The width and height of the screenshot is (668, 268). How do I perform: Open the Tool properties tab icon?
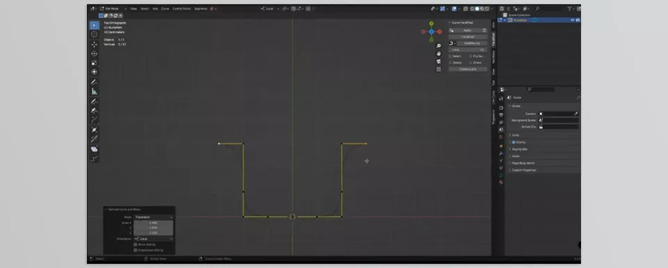click(x=501, y=98)
